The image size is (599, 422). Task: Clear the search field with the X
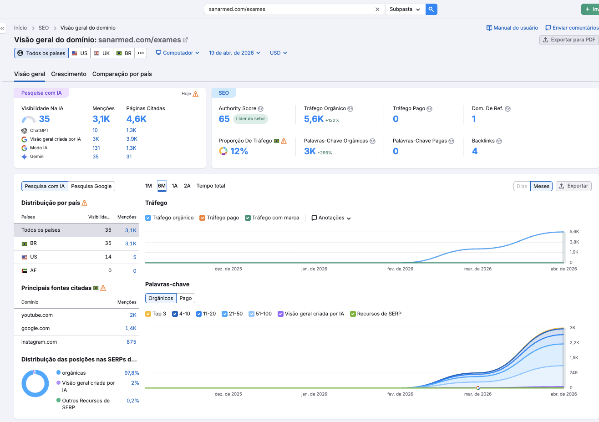click(x=378, y=9)
